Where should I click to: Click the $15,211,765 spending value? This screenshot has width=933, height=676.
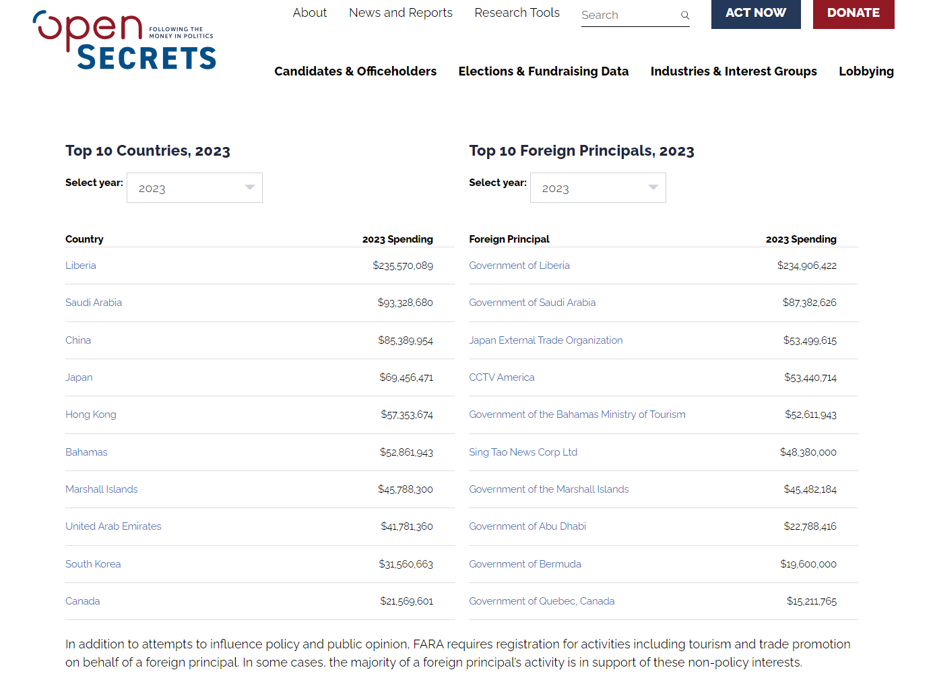[x=812, y=601]
